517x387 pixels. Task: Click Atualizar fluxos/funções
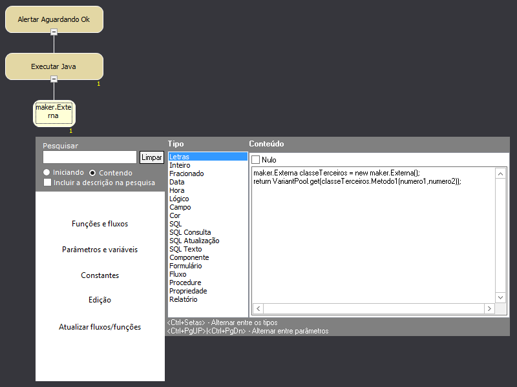click(x=100, y=327)
